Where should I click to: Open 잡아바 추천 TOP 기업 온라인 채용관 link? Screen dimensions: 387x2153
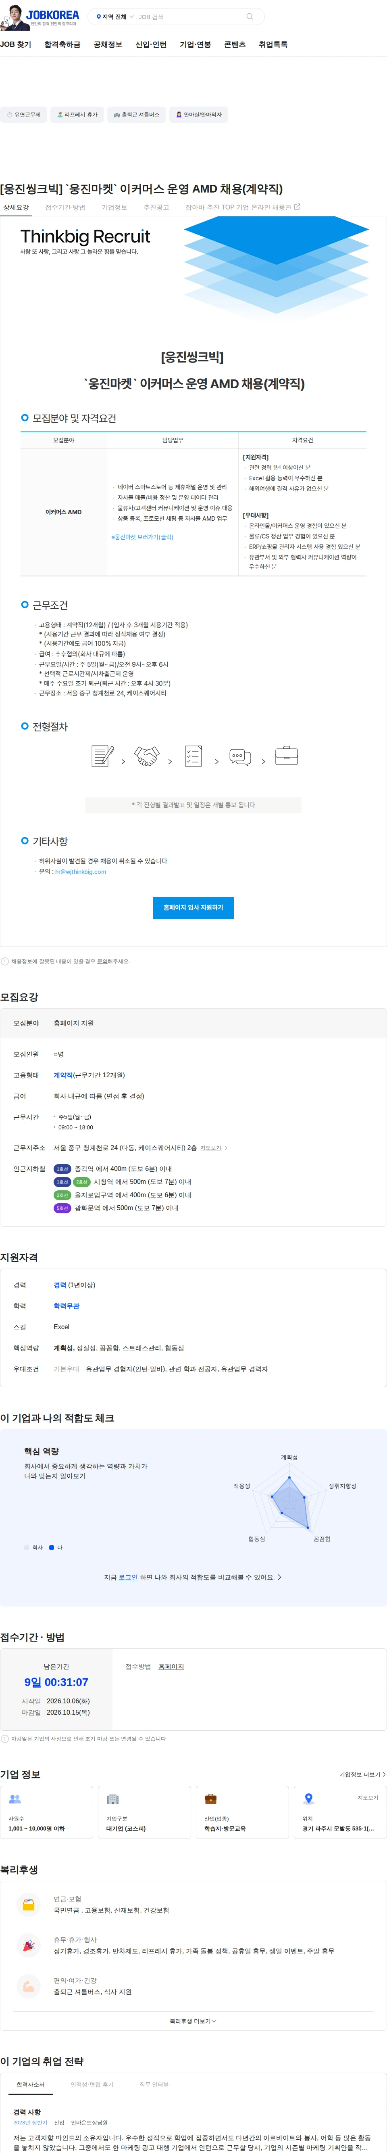click(x=243, y=207)
